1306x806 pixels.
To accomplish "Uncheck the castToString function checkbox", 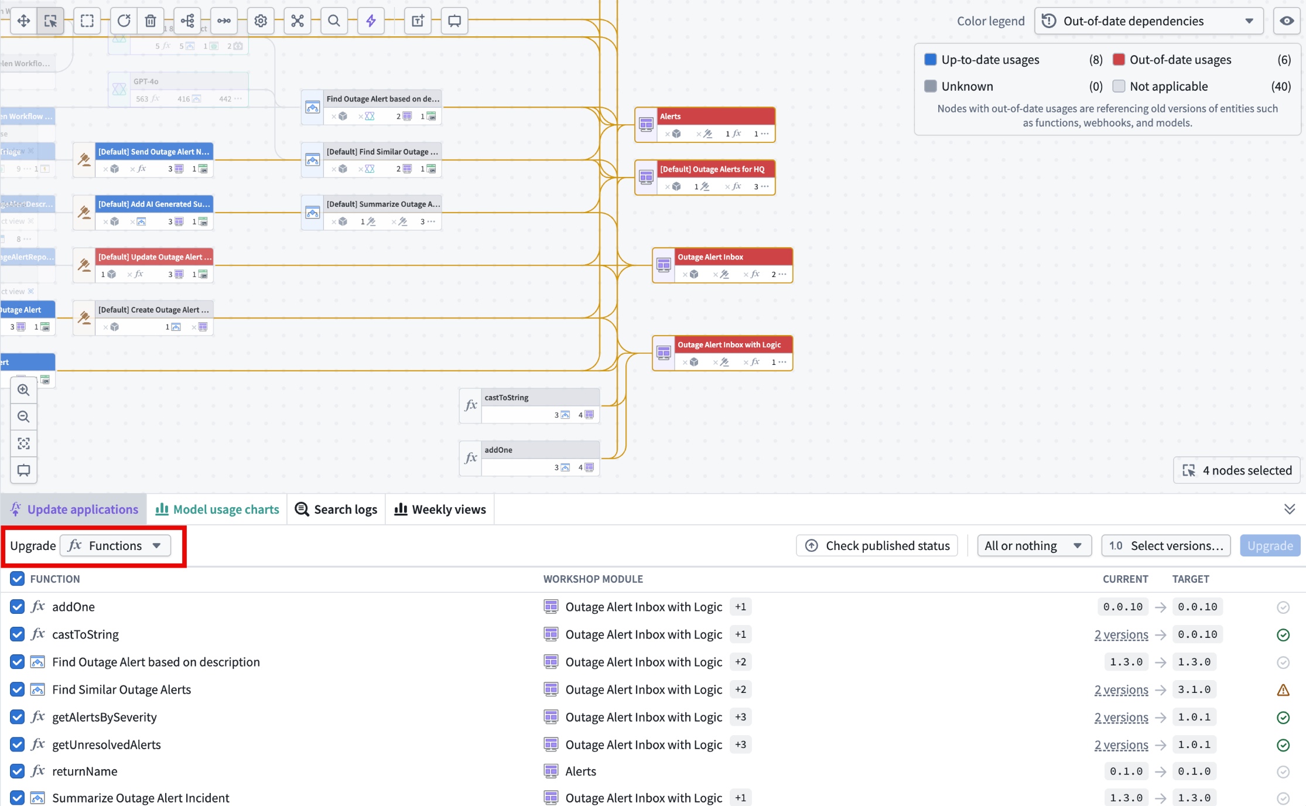I will tap(18, 634).
